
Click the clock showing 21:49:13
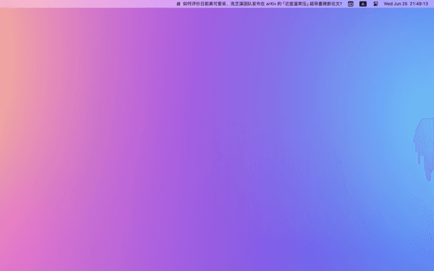pyautogui.click(x=418, y=3)
